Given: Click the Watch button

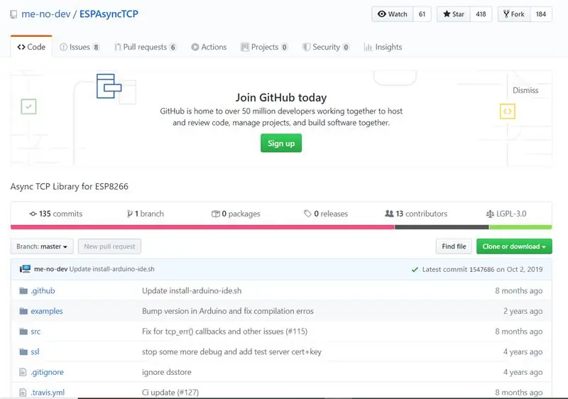Looking at the screenshot, I should [x=393, y=14].
